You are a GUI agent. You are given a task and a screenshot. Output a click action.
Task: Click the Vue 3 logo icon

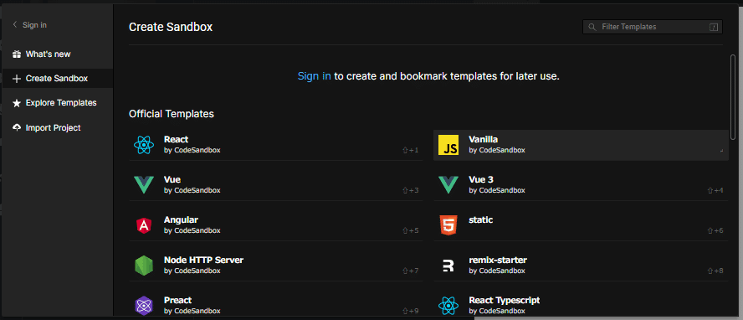pos(448,184)
